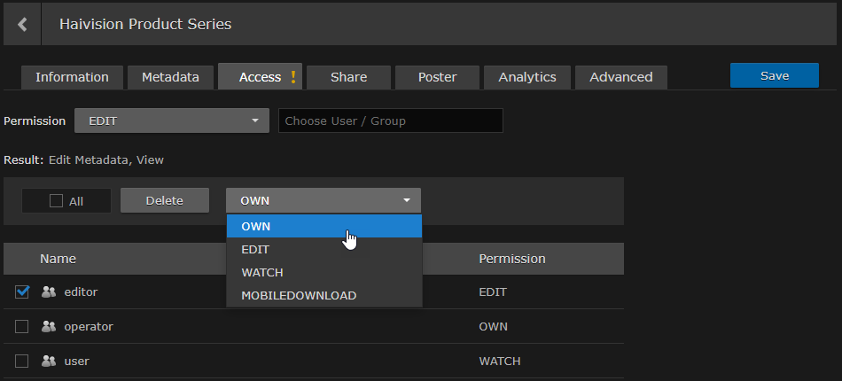Open the Permission EDIT dropdown
This screenshot has height=381, width=842.
point(171,121)
